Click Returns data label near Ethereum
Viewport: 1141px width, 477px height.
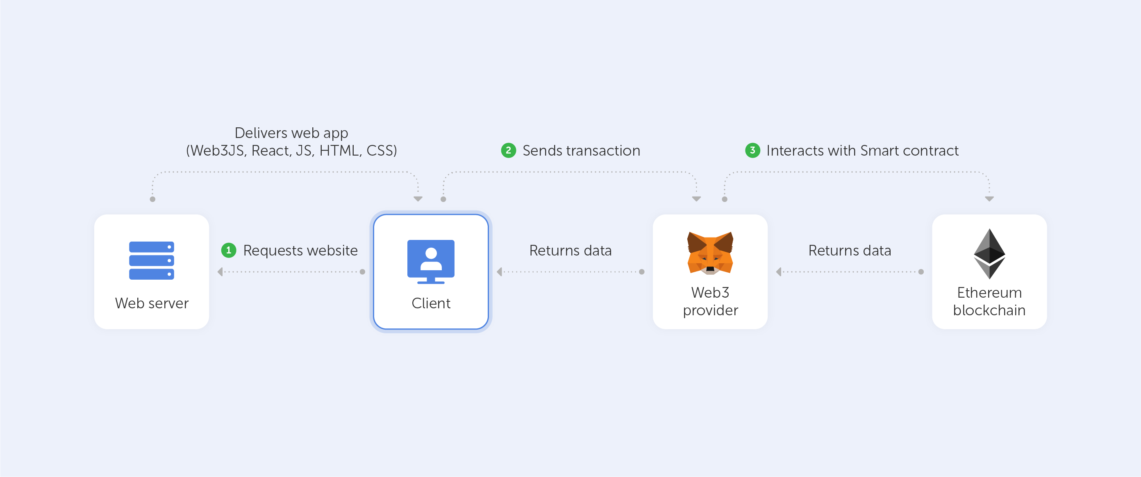tap(849, 251)
